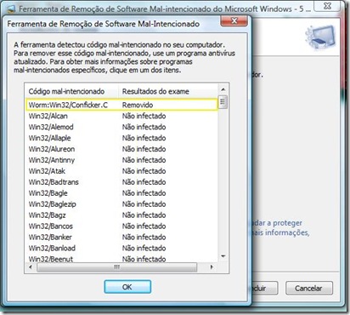Click the OK button in the dialog
This screenshot has width=350, height=315.
pyautogui.click(x=127, y=287)
